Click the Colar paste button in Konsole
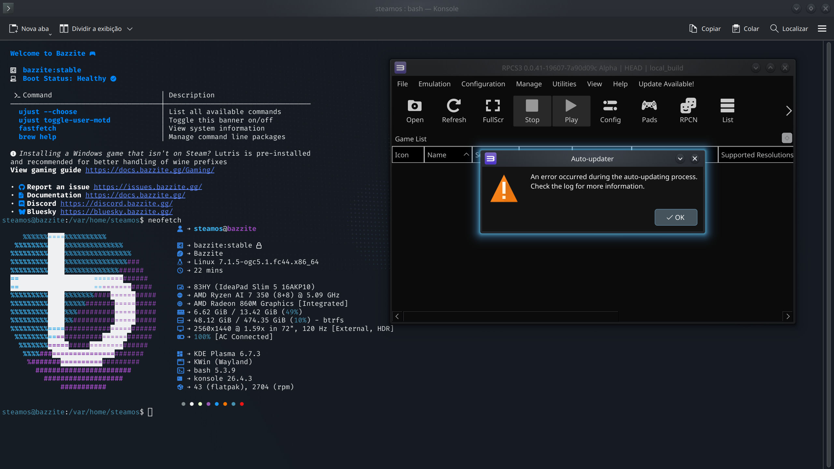Image resolution: width=834 pixels, height=469 pixels. pyautogui.click(x=746, y=29)
